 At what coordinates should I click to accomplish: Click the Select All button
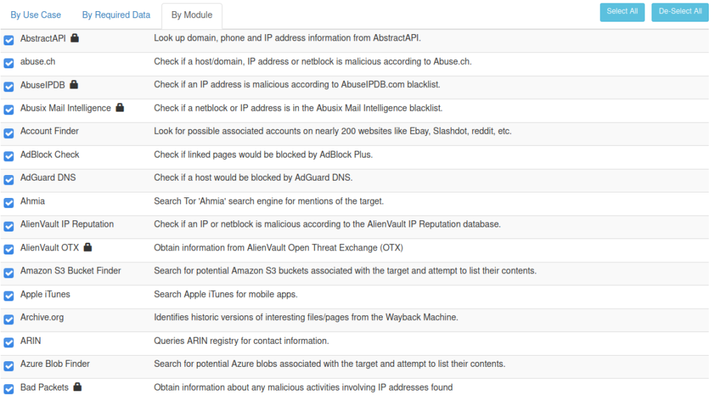point(622,12)
